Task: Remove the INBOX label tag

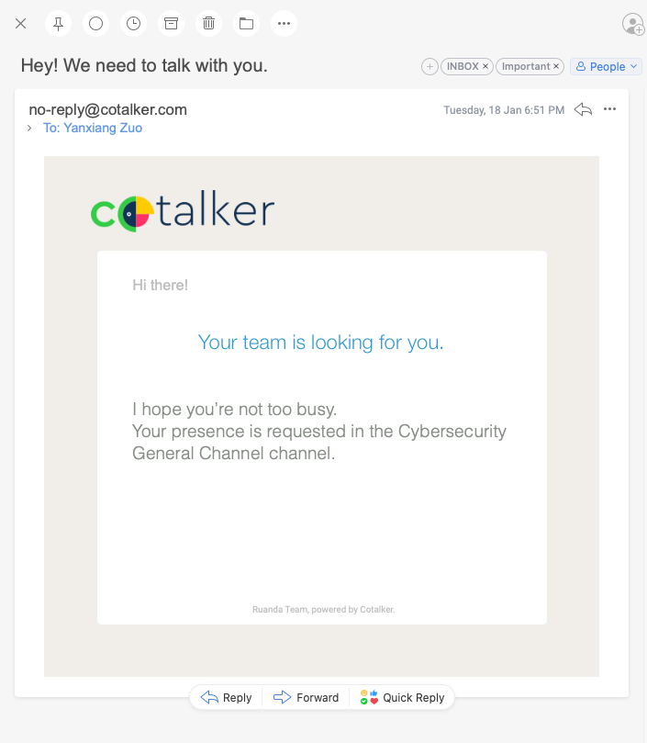Action: [x=485, y=66]
